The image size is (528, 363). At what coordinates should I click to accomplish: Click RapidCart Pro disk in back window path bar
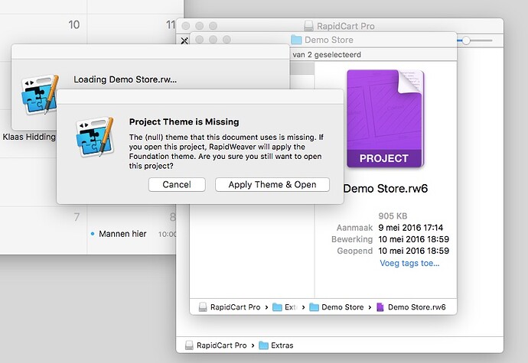pos(216,345)
